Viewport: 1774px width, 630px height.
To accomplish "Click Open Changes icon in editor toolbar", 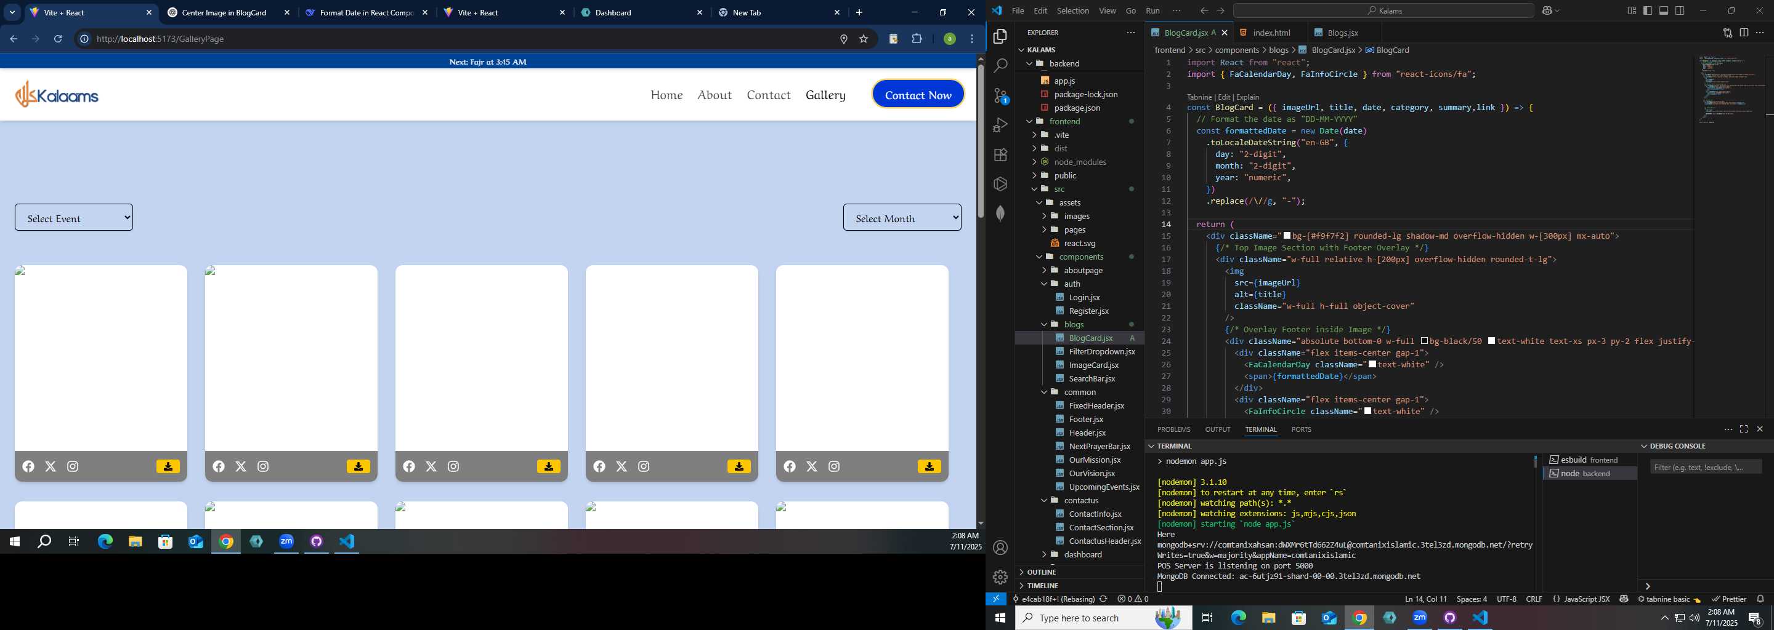I will [x=1727, y=33].
